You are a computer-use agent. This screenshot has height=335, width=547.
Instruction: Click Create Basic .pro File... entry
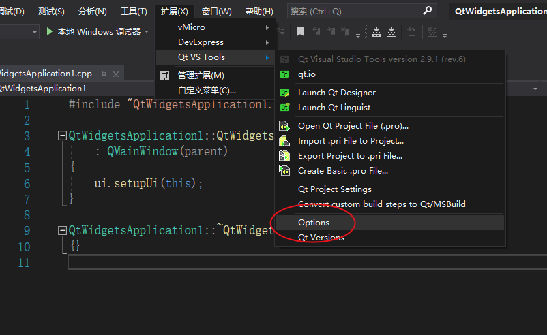[390, 171]
